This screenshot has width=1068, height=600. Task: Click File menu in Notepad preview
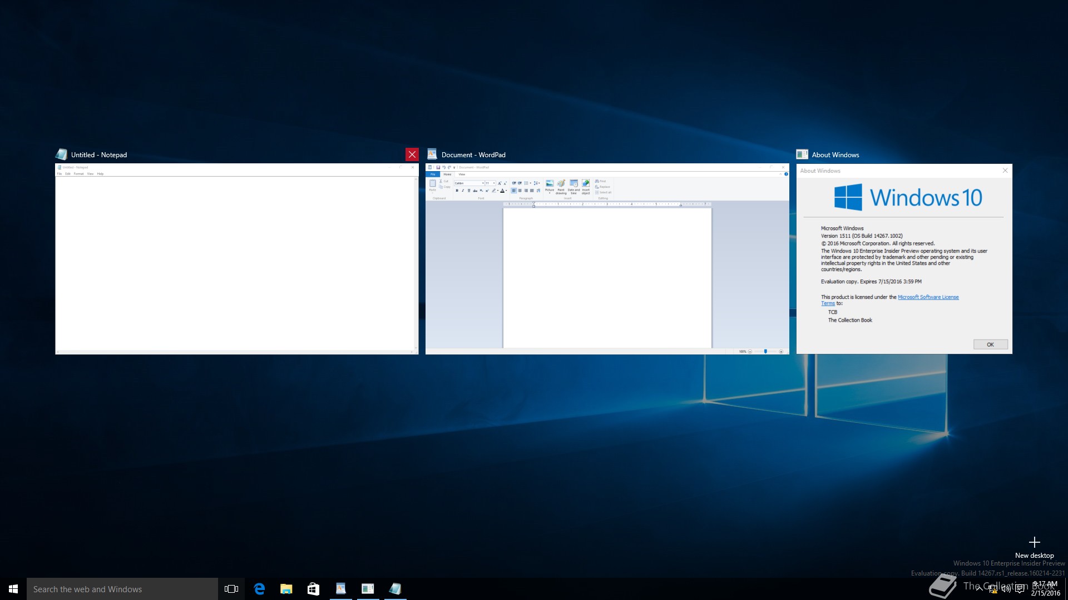coord(60,174)
